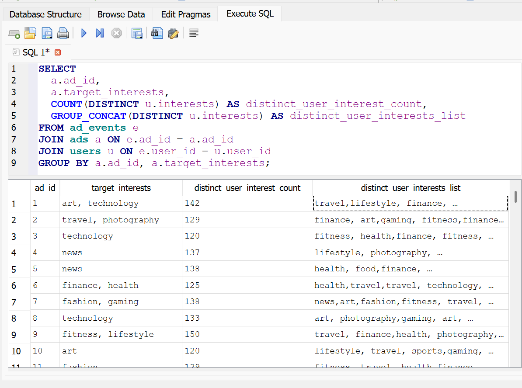Click the Open SQL file icon
The image size is (522, 388).
point(30,33)
